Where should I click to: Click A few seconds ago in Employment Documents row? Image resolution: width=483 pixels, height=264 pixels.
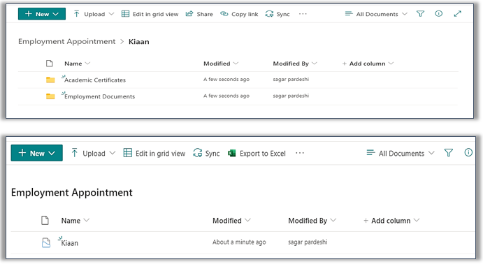tap(226, 96)
